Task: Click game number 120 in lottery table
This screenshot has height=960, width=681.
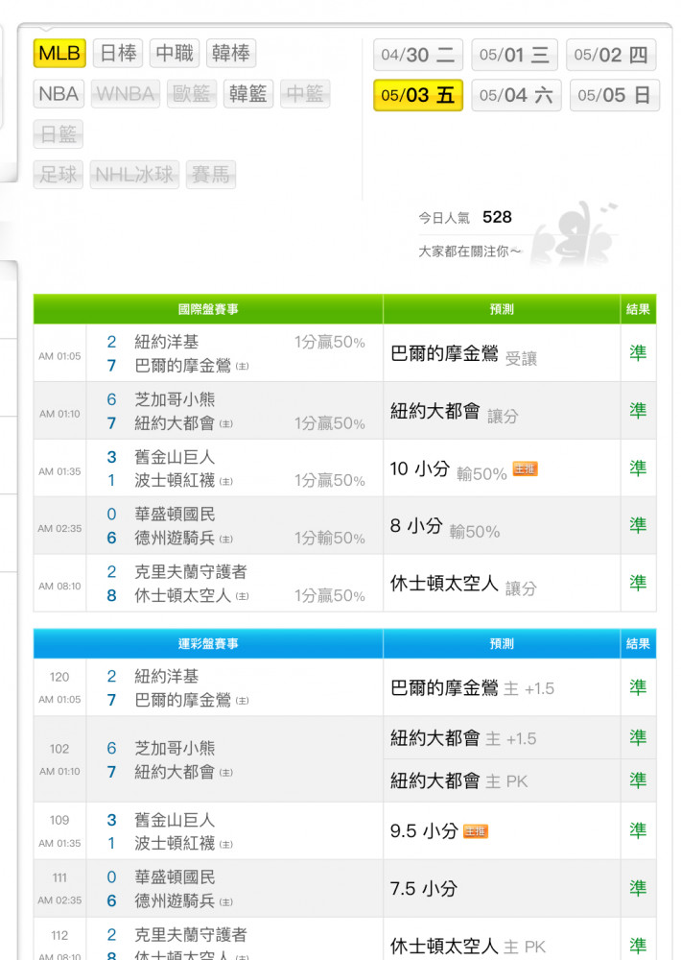Action: coord(59,677)
